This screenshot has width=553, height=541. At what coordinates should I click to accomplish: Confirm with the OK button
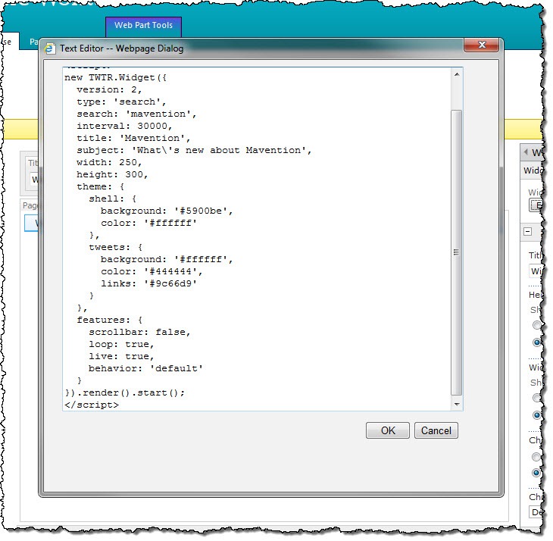pos(388,430)
